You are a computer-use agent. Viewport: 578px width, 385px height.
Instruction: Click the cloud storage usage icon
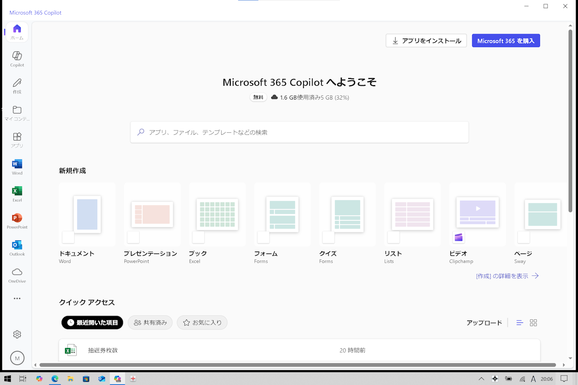275,97
